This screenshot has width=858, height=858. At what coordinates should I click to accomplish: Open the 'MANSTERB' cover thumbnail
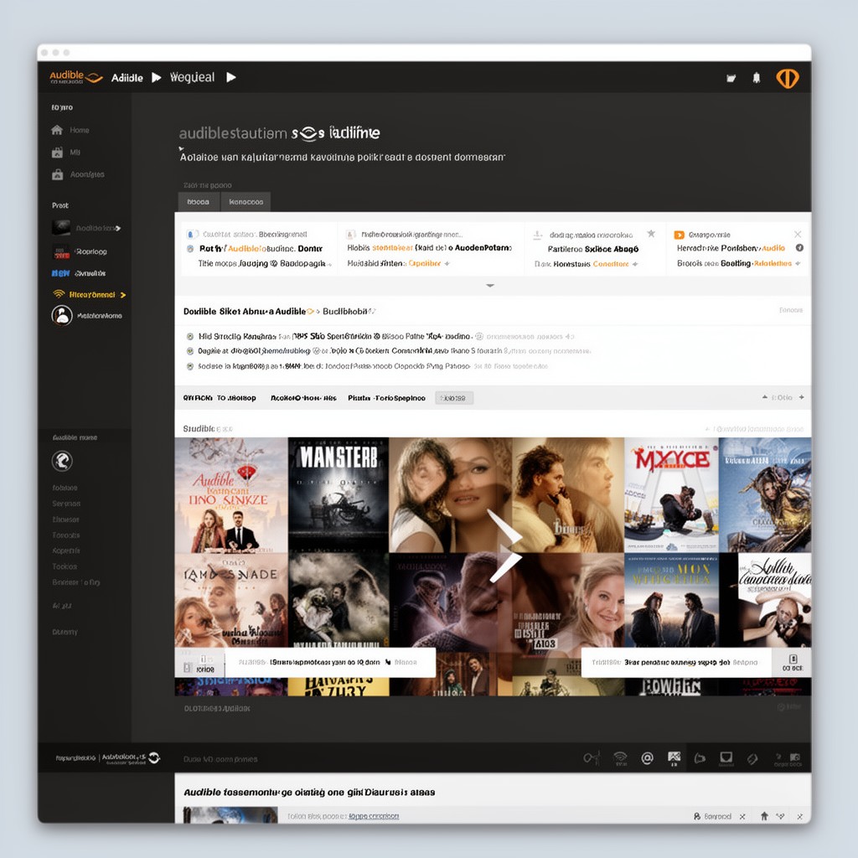tap(339, 494)
